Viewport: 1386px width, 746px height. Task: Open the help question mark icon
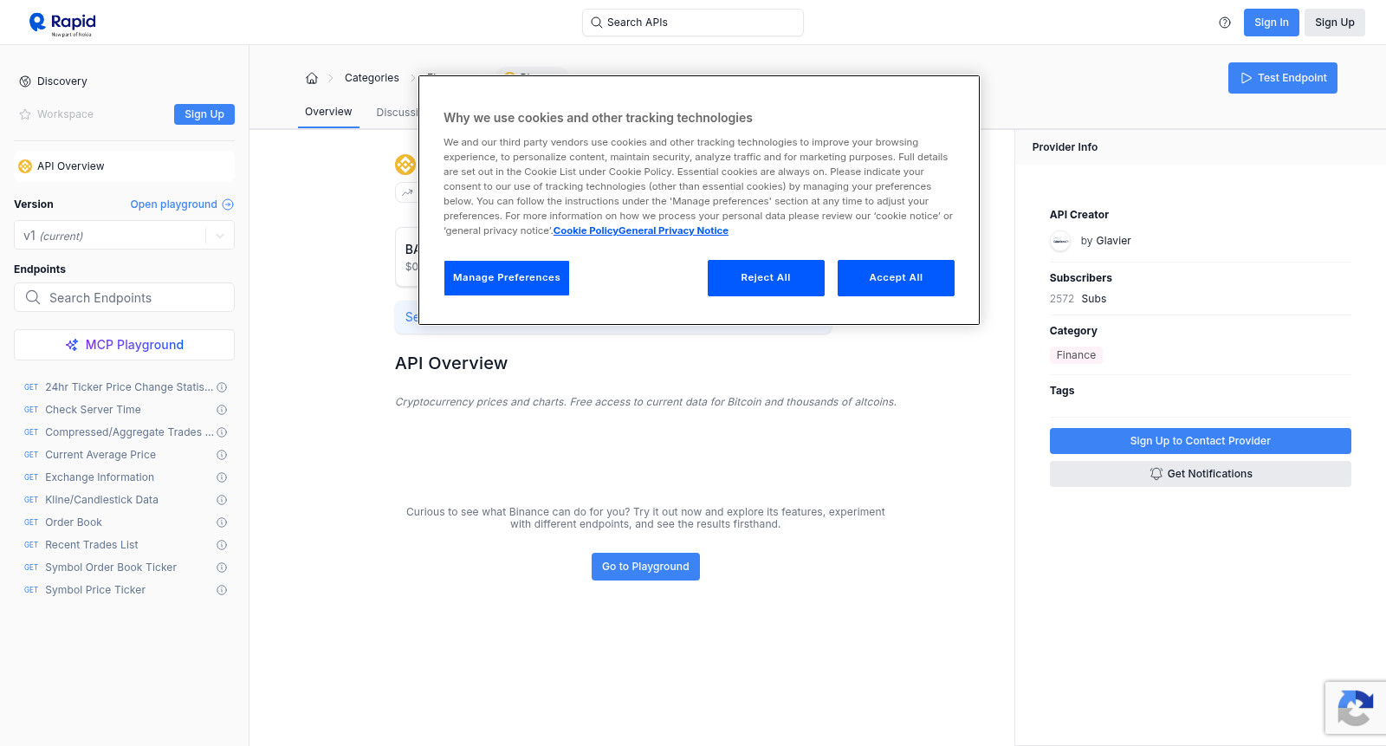pos(1225,23)
